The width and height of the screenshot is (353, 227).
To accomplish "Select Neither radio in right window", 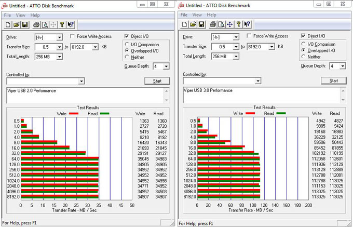I will pyautogui.click(x=303, y=57).
